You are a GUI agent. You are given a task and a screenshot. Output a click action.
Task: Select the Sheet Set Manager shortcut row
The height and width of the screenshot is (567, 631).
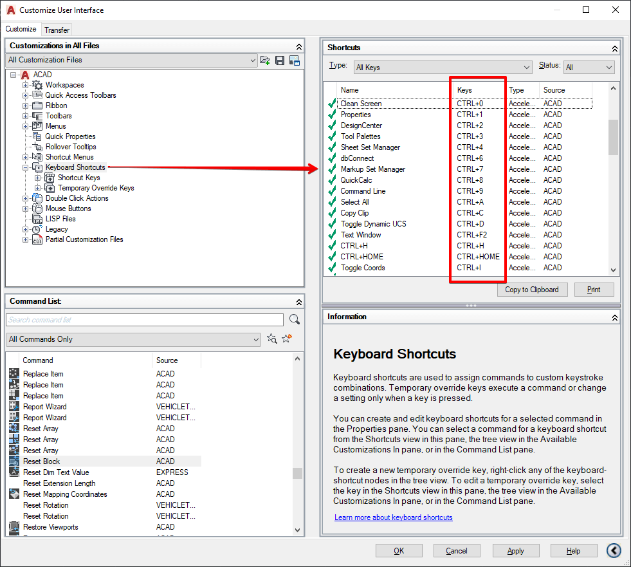460,147
